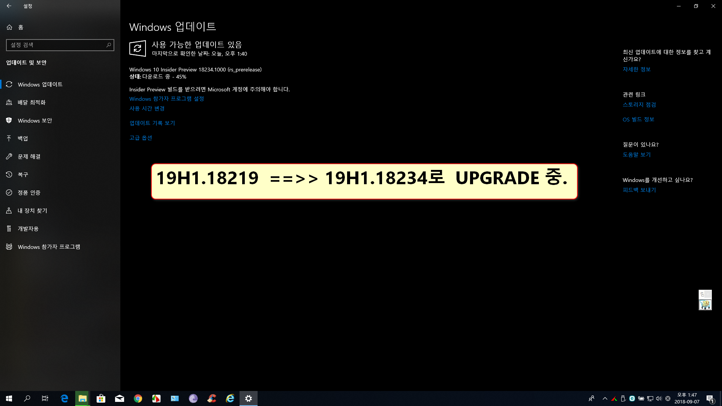Open 개발자용 developer settings

[x=60, y=229]
